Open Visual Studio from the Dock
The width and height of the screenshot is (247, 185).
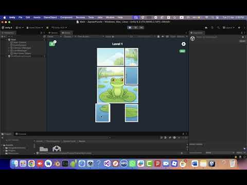pyautogui.click(x=107, y=163)
